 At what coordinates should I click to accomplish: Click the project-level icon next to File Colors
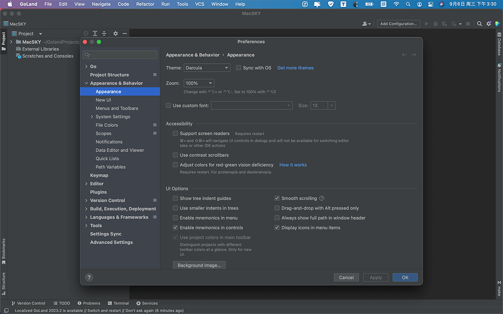[155, 125]
